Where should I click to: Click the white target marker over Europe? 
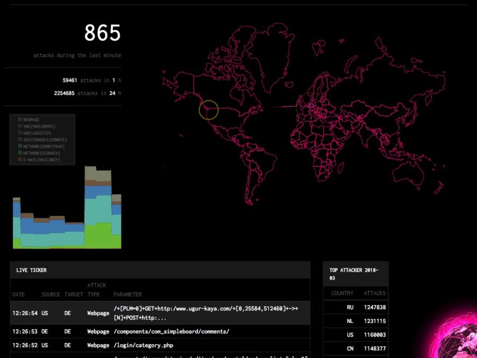coord(312,106)
